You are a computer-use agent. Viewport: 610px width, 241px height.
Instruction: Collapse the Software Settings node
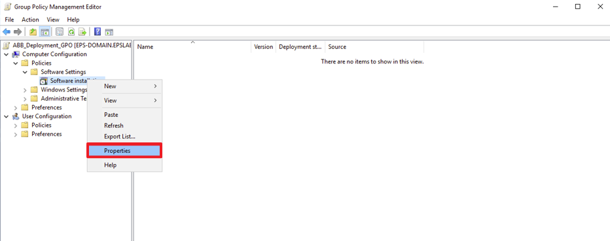pos(25,72)
